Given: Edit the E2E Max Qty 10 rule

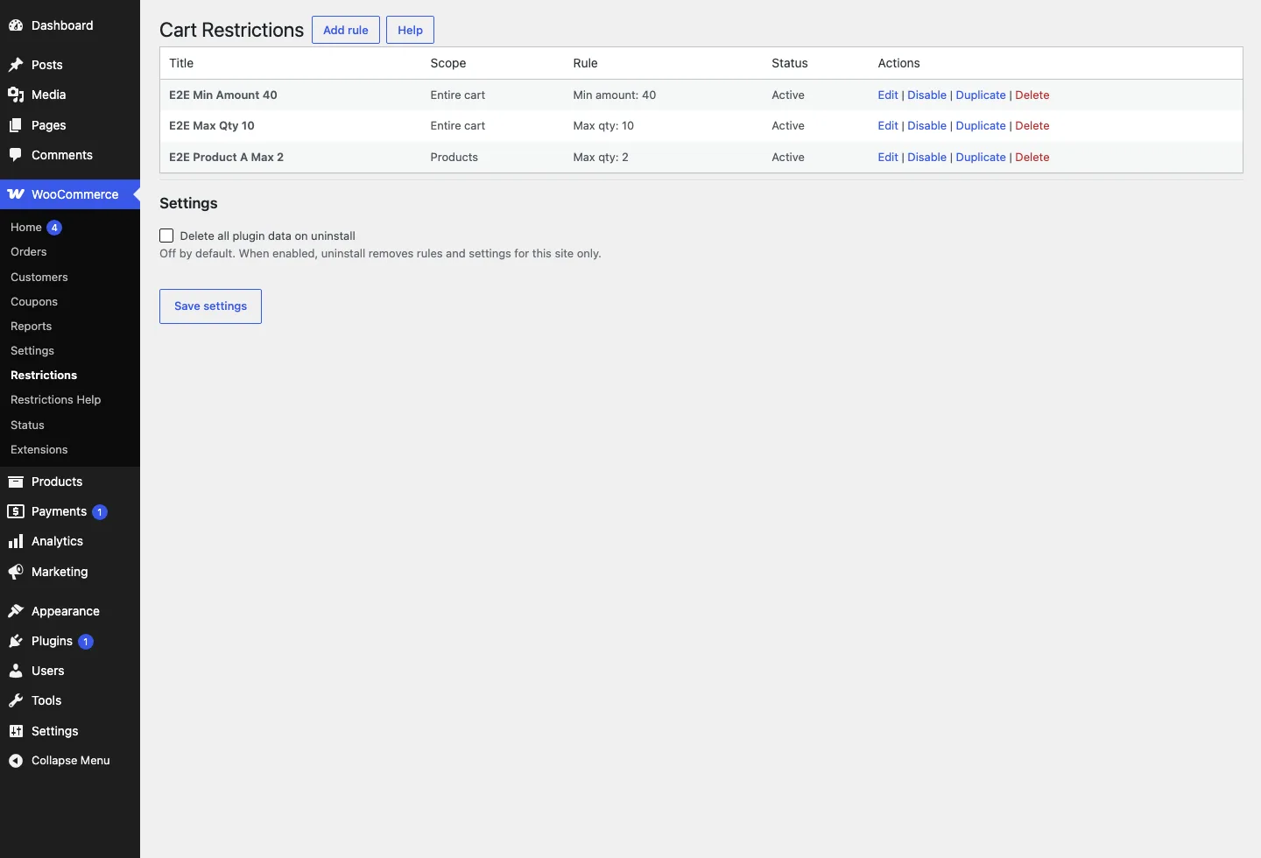Looking at the screenshot, I should tap(888, 125).
